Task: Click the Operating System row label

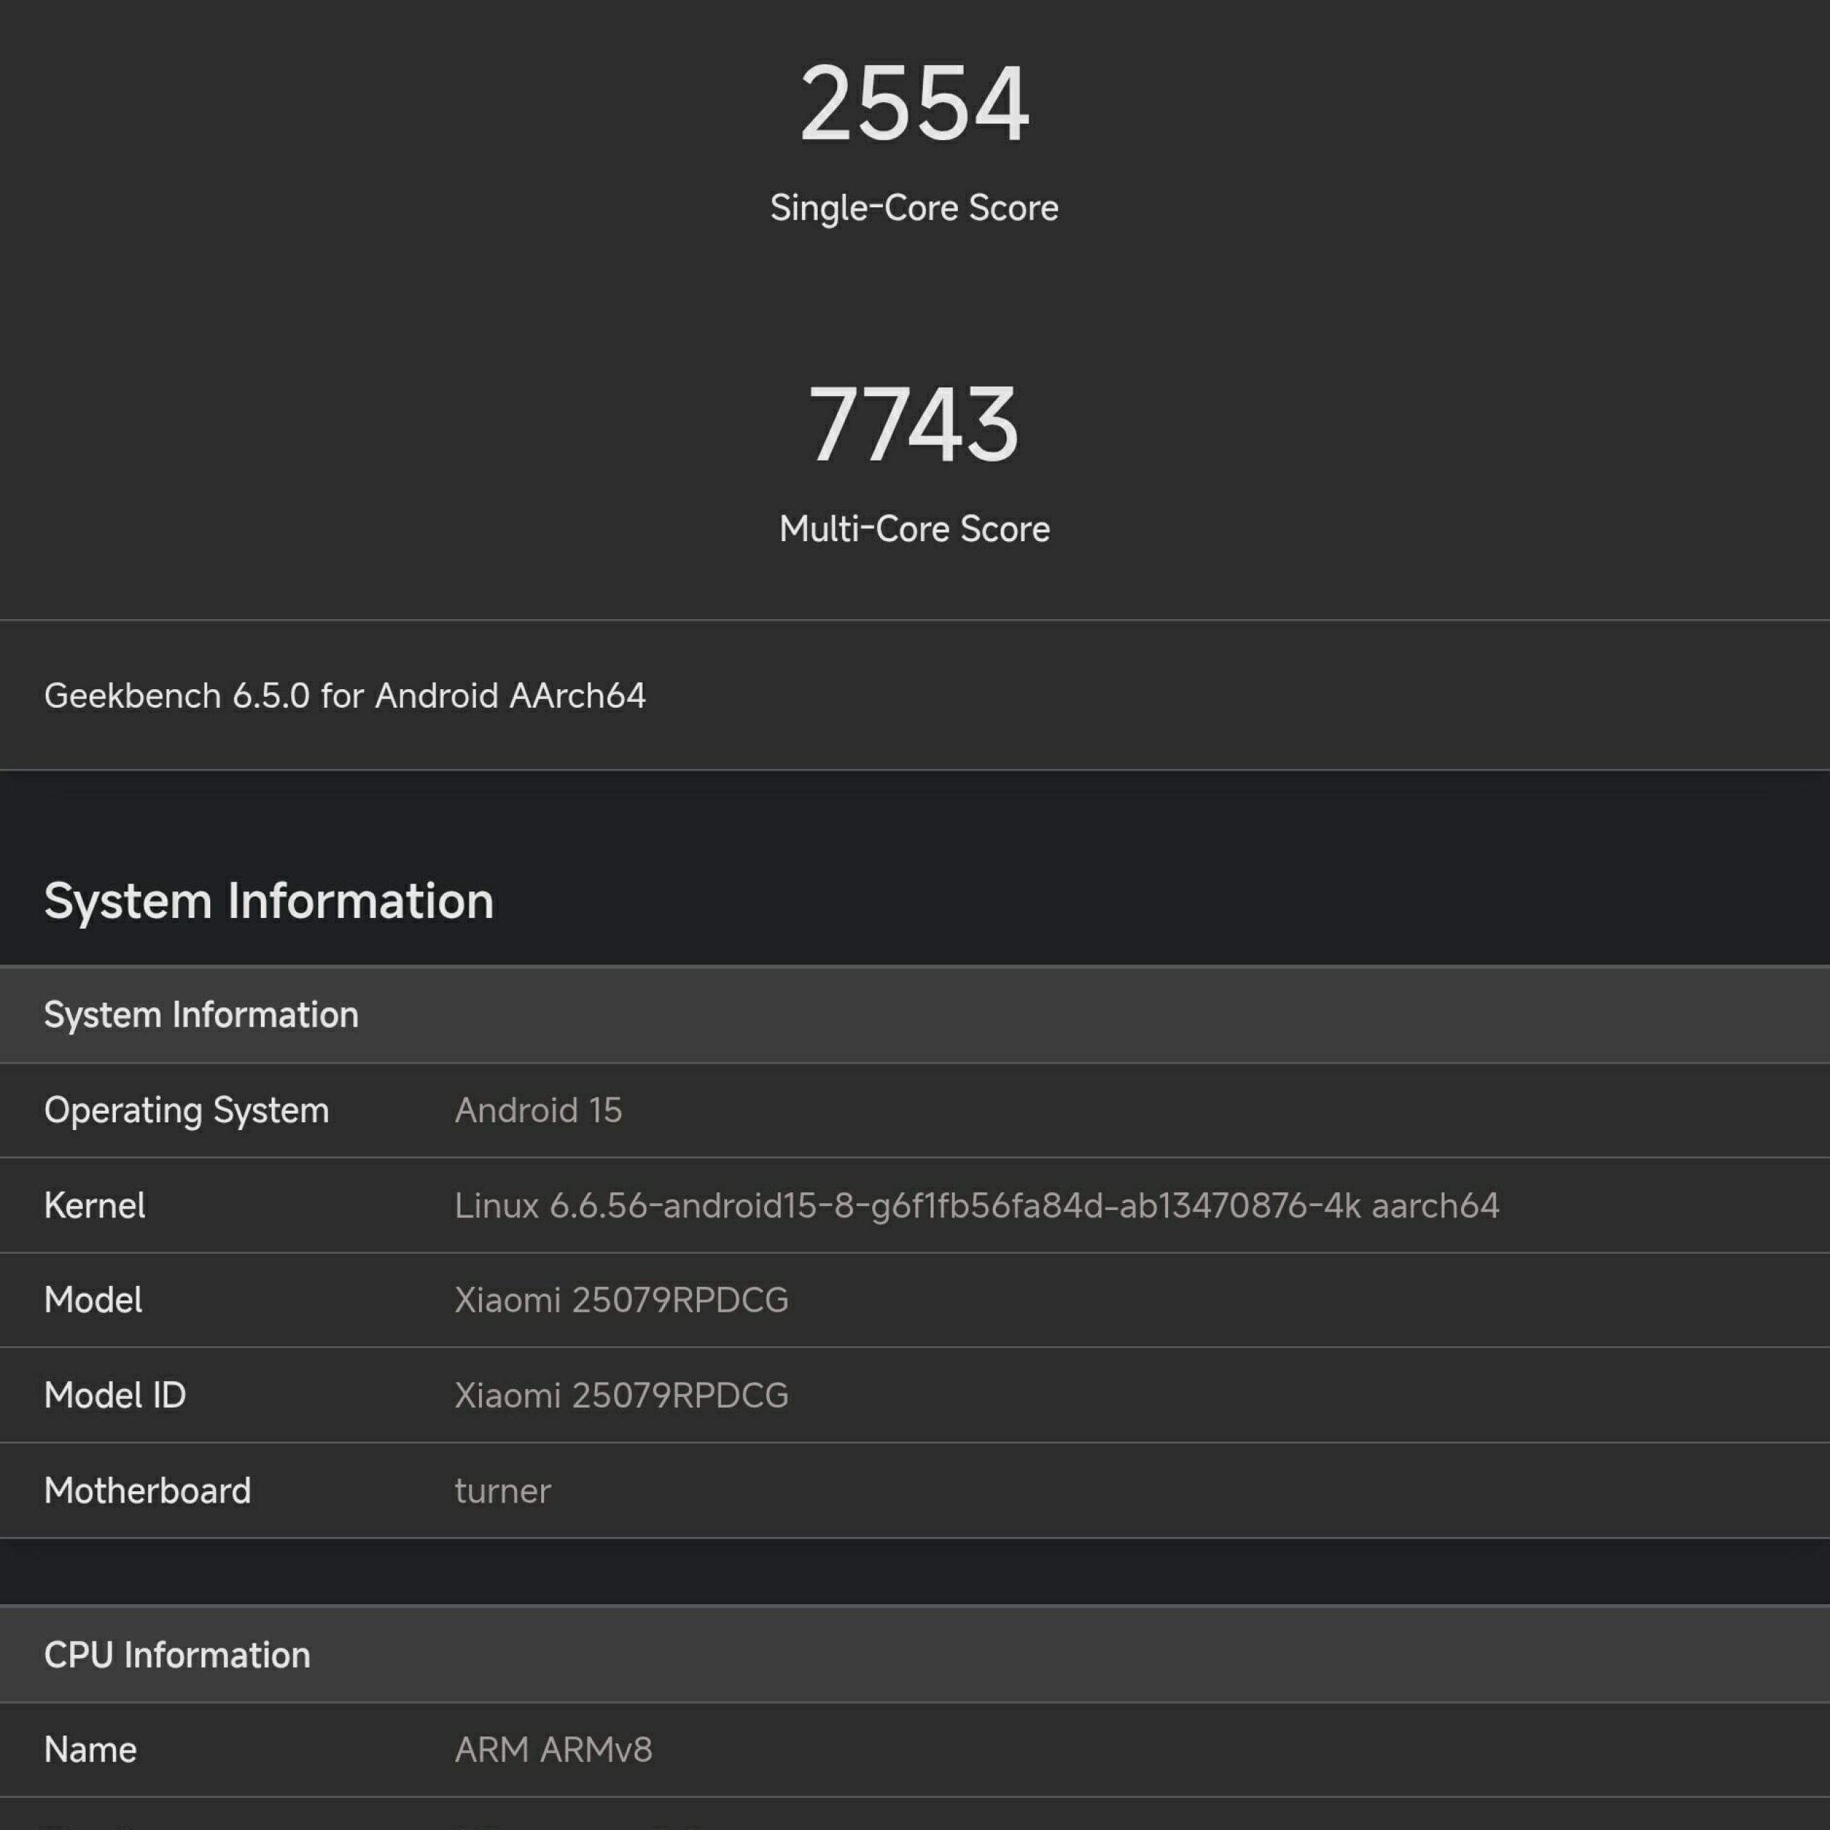Action: pos(187,1109)
